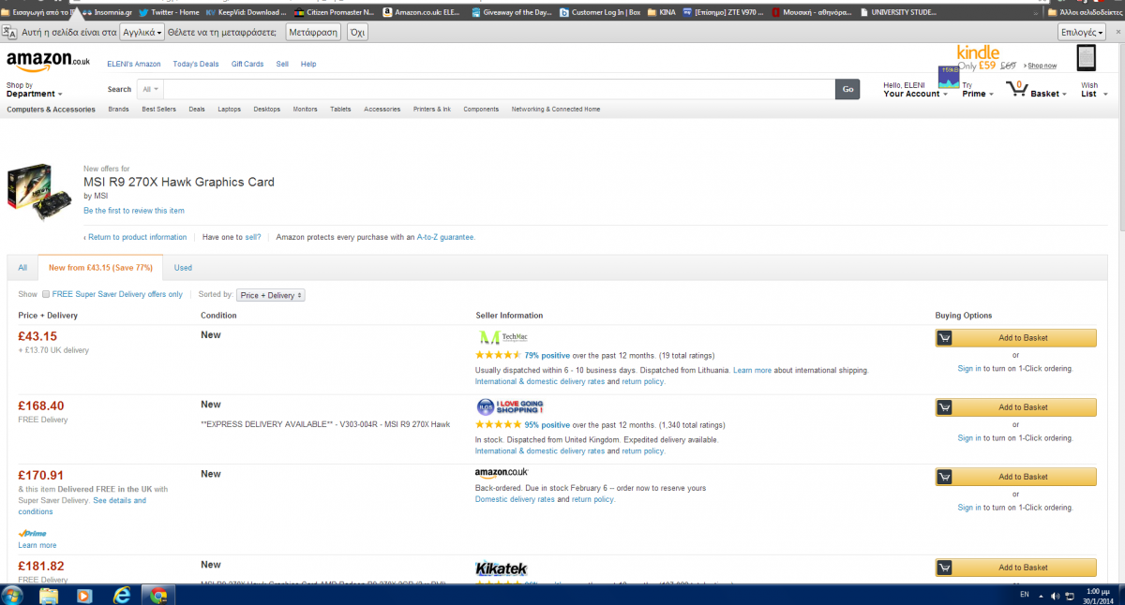
Task: Open the Windows Start menu
Action: click(14, 595)
